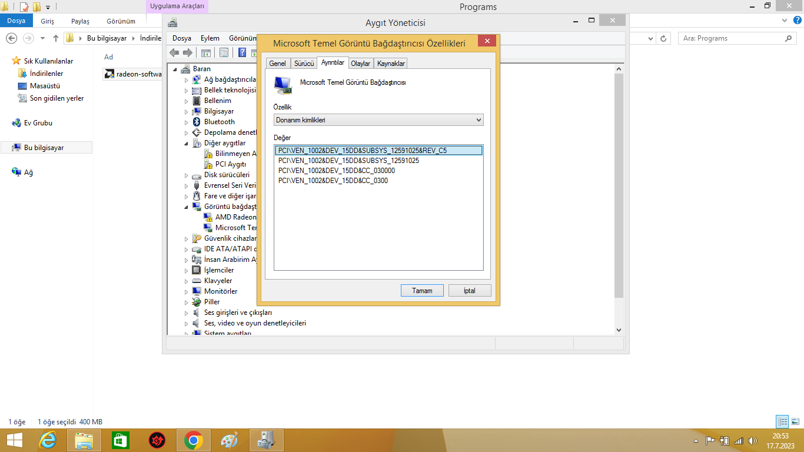Click the Bellenim firmware chip icon

pyautogui.click(x=197, y=101)
